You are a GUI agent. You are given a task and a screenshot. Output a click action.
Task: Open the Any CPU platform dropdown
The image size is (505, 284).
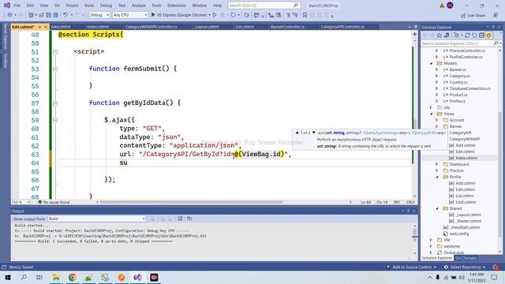coord(130,15)
